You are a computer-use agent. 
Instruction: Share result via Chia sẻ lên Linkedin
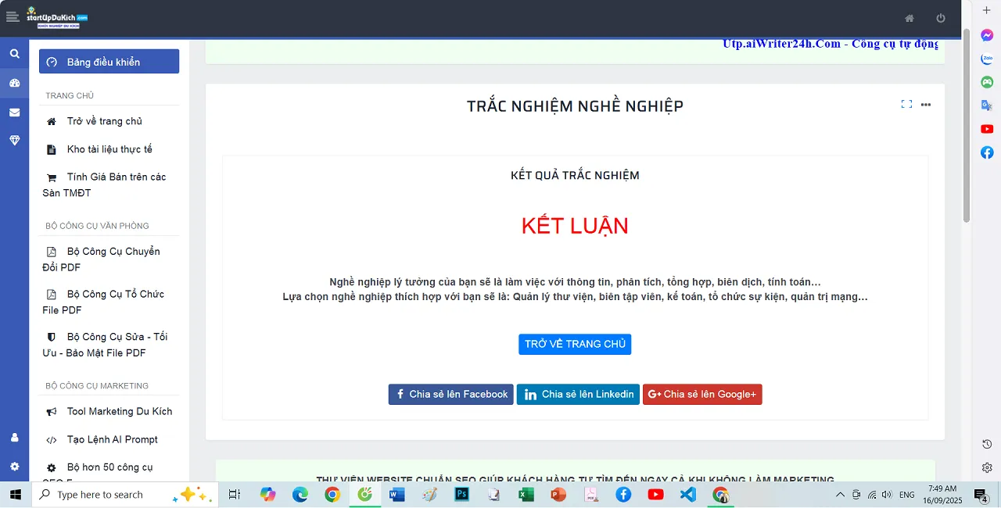point(578,395)
